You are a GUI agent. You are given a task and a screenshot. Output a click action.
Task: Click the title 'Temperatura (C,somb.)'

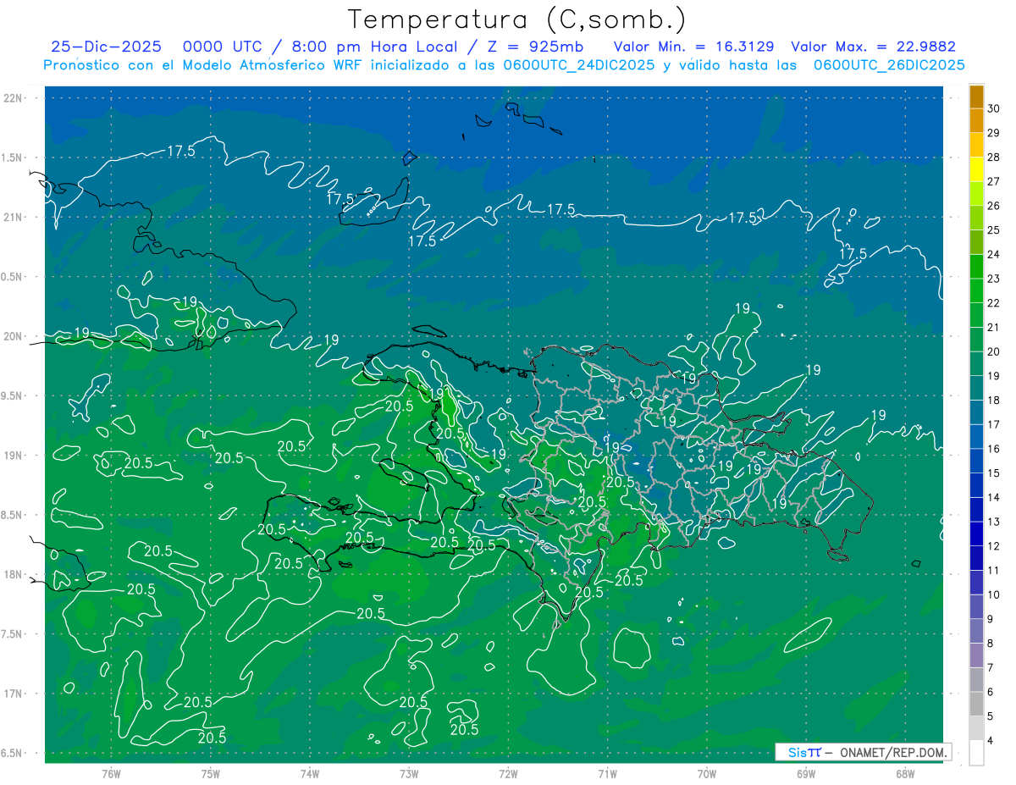tap(516, 19)
